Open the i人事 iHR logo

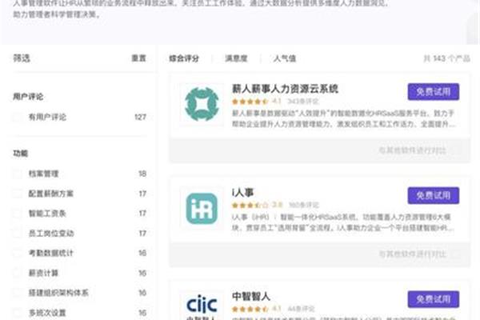pyautogui.click(x=202, y=209)
